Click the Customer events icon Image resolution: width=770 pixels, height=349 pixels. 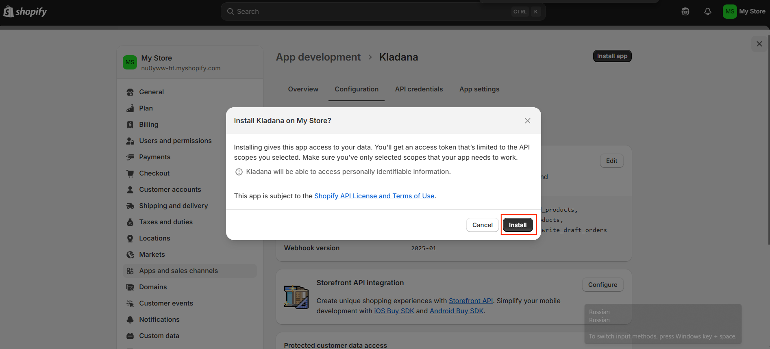[130, 303]
